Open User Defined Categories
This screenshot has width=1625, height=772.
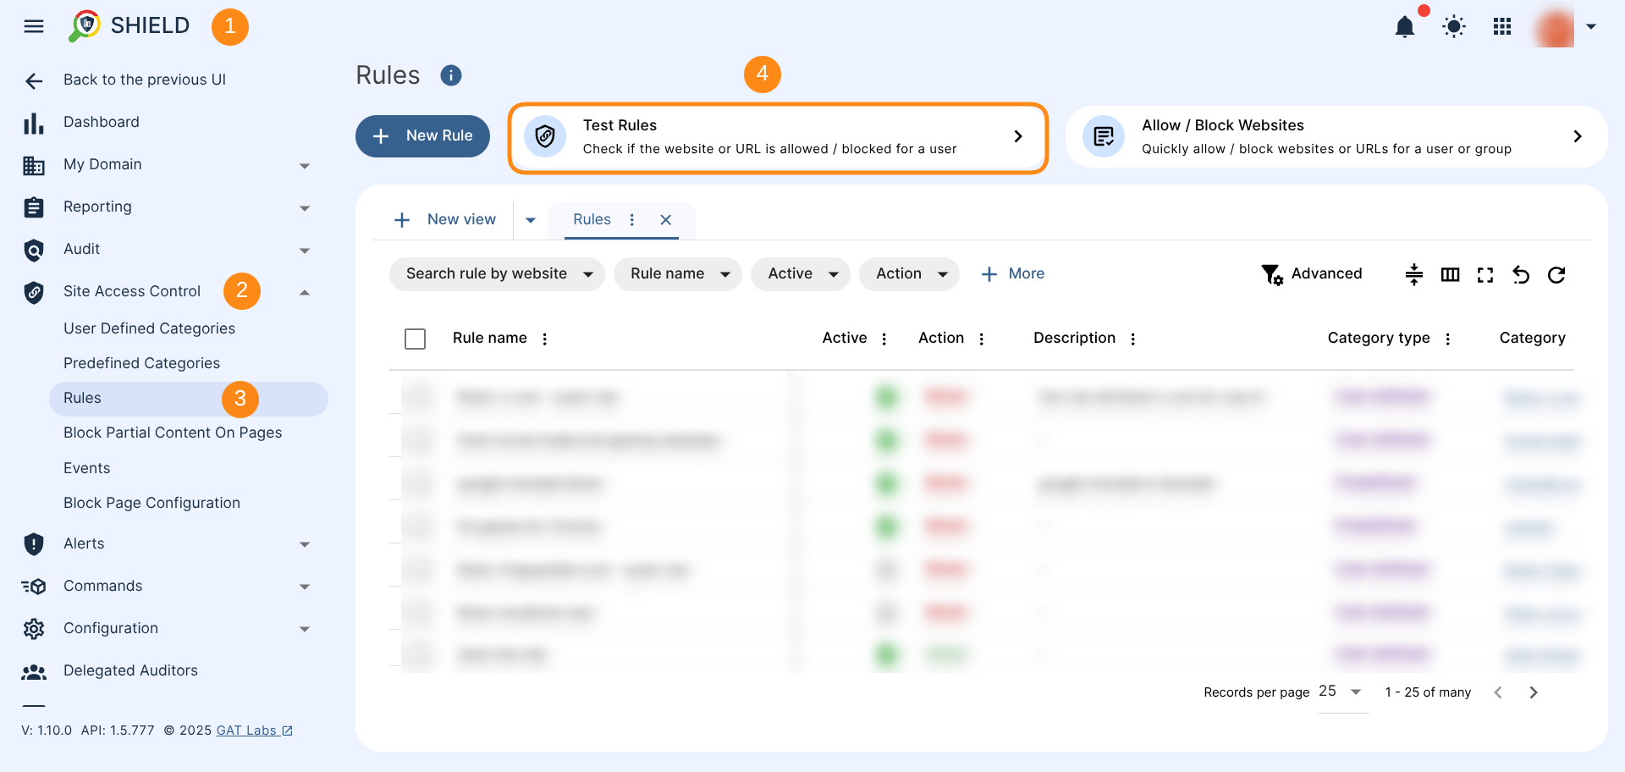pos(149,328)
